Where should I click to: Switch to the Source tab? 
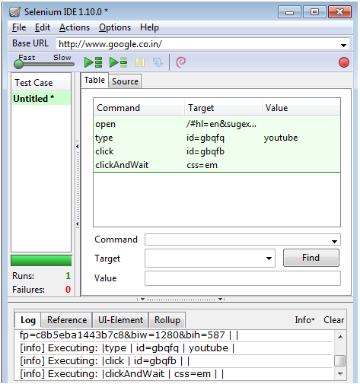pyautogui.click(x=125, y=81)
